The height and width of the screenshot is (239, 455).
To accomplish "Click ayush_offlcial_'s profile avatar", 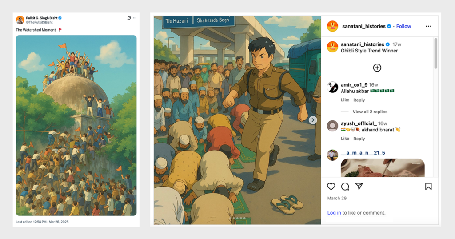I will [332, 126].
